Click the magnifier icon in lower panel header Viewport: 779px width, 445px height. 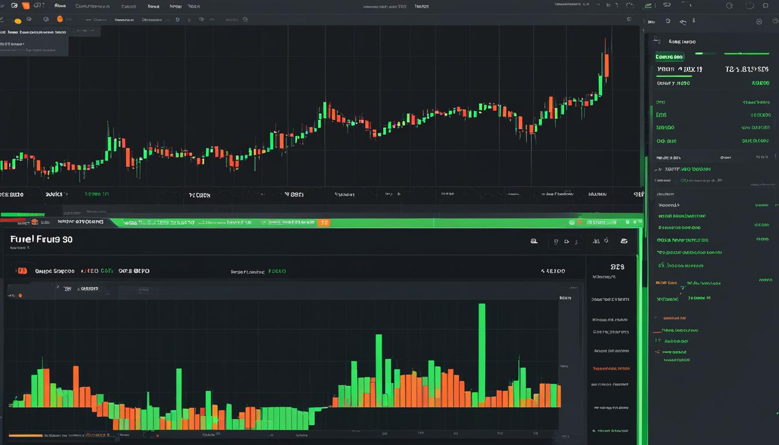534,241
